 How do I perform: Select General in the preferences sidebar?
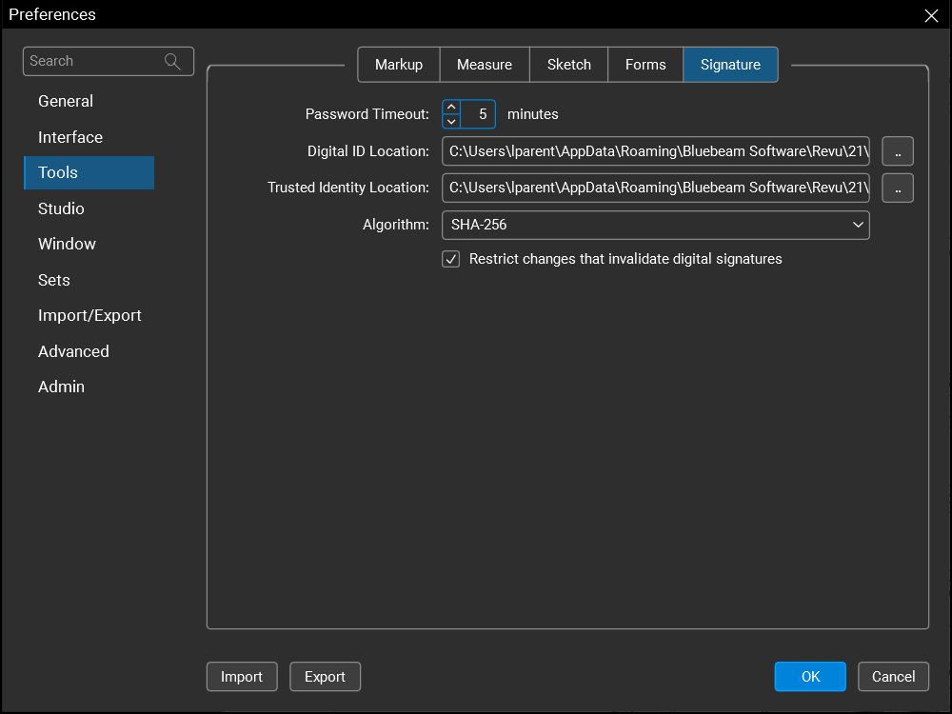66,101
